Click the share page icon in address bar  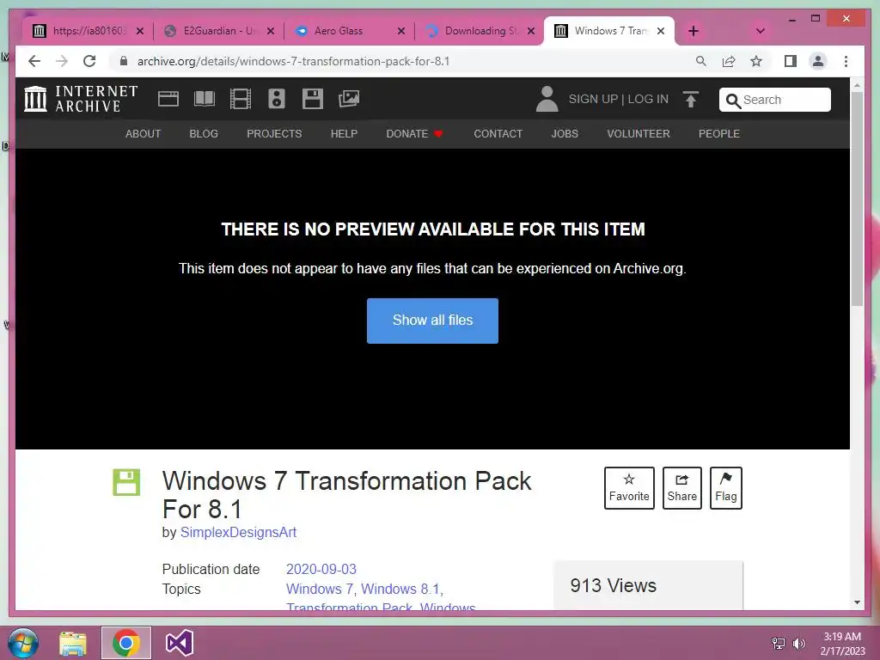tap(729, 61)
